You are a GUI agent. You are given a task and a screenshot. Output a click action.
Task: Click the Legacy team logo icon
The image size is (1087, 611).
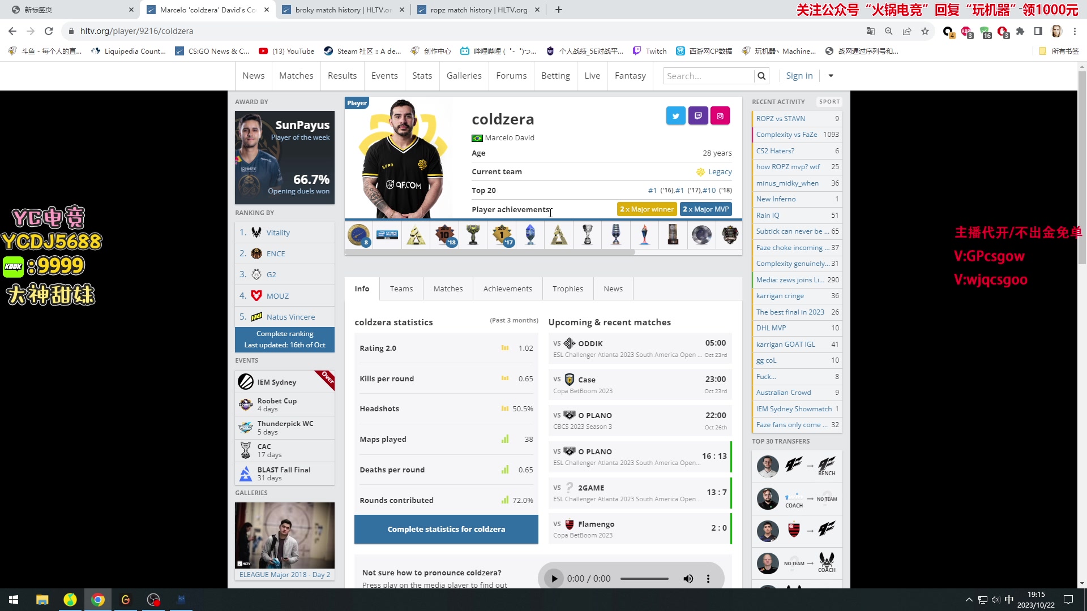point(700,172)
